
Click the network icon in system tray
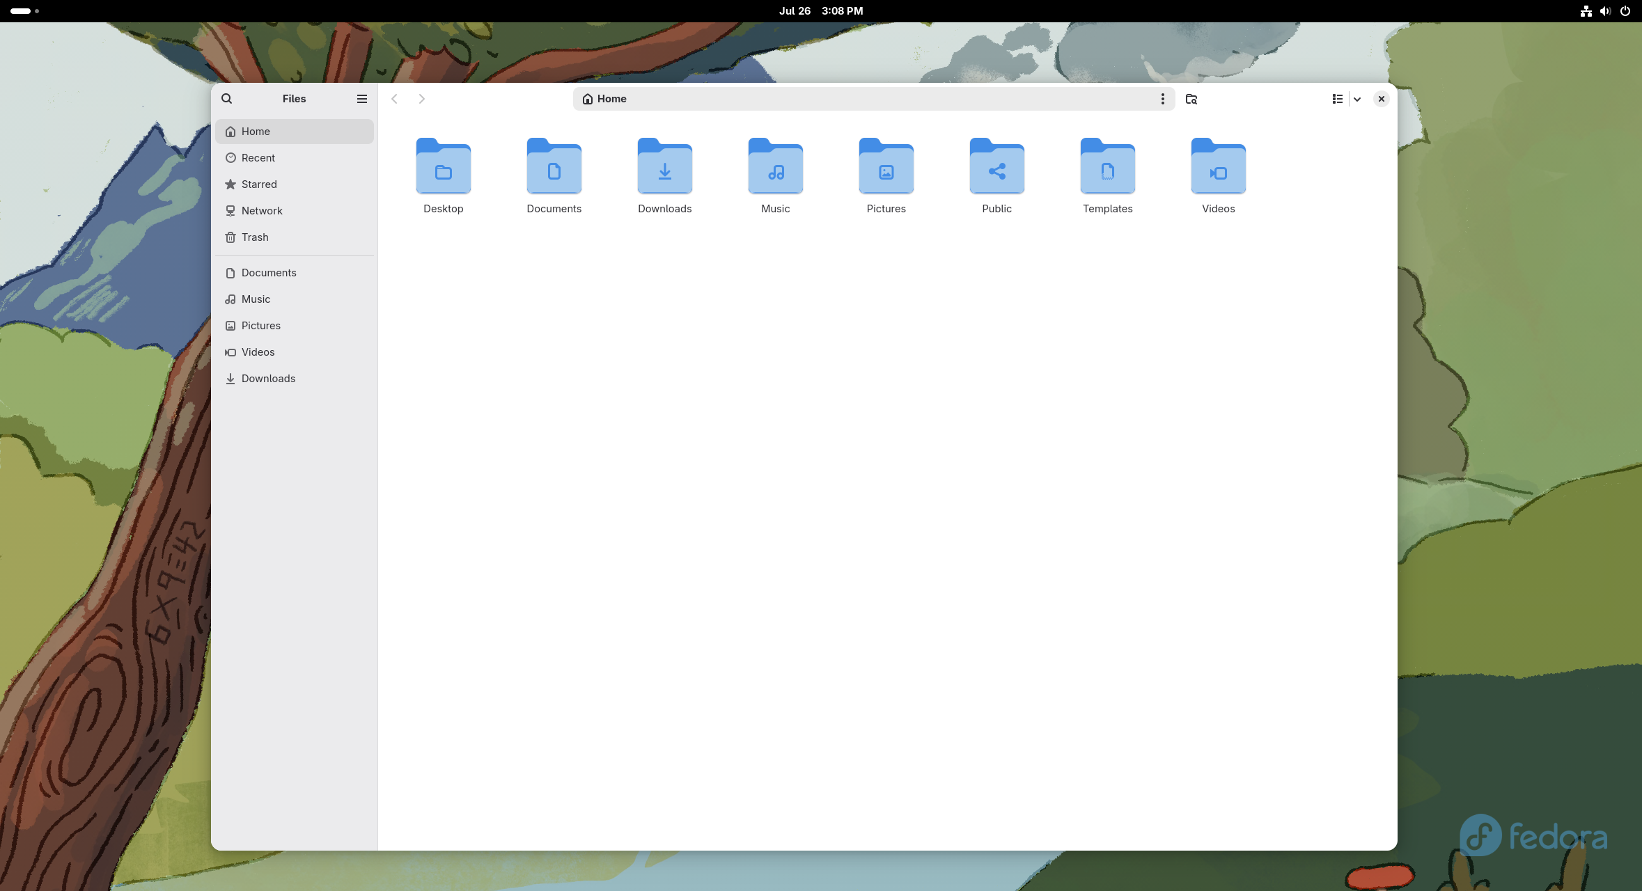click(x=1586, y=11)
